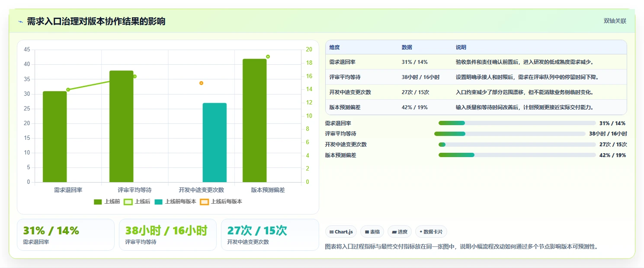The image size is (644, 268).
Task: Toggle the 上线前 legend item
Action: click(107, 202)
